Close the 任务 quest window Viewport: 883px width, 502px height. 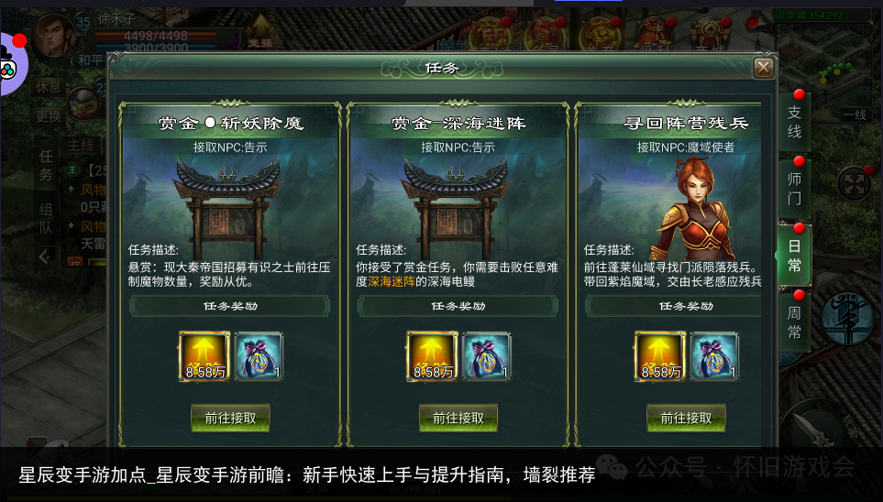(764, 68)
